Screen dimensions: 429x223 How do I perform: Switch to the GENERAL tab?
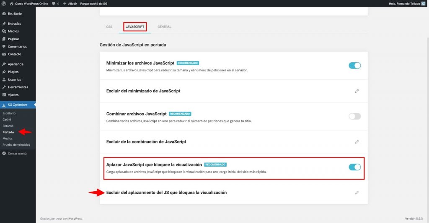pyautogui.click(x=164, y=27)
